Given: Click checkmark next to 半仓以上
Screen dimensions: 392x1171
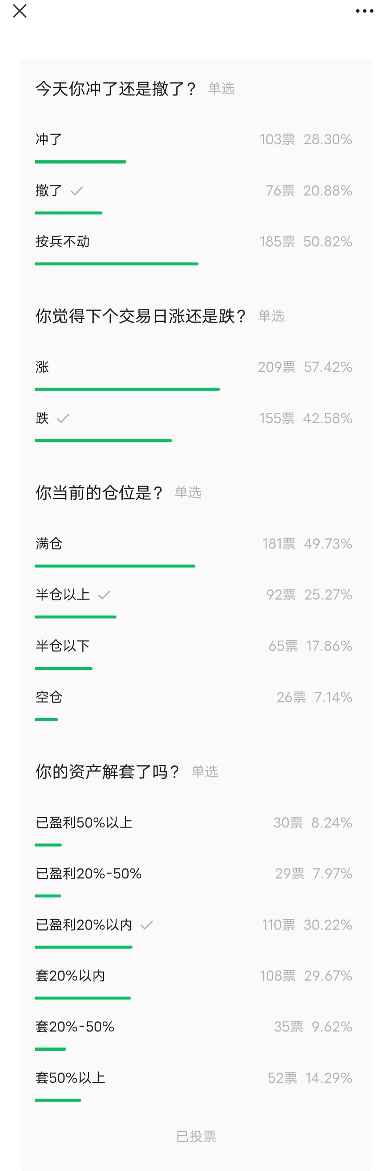Looking at the screenshot, I should pyautogui.click(x=105, y=595).
